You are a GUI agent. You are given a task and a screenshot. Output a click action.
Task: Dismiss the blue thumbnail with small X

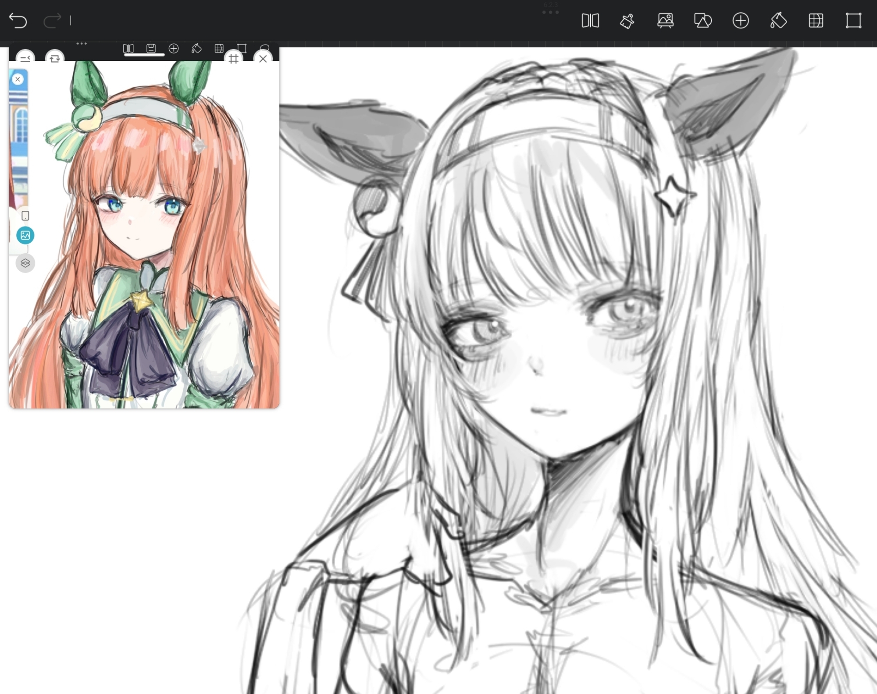click(18, 79)
